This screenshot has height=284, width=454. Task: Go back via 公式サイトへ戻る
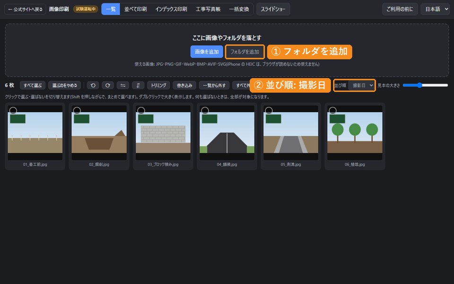25,9
